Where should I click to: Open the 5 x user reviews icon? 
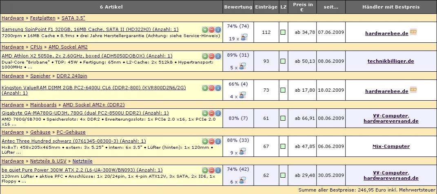[x=242, y=66]
